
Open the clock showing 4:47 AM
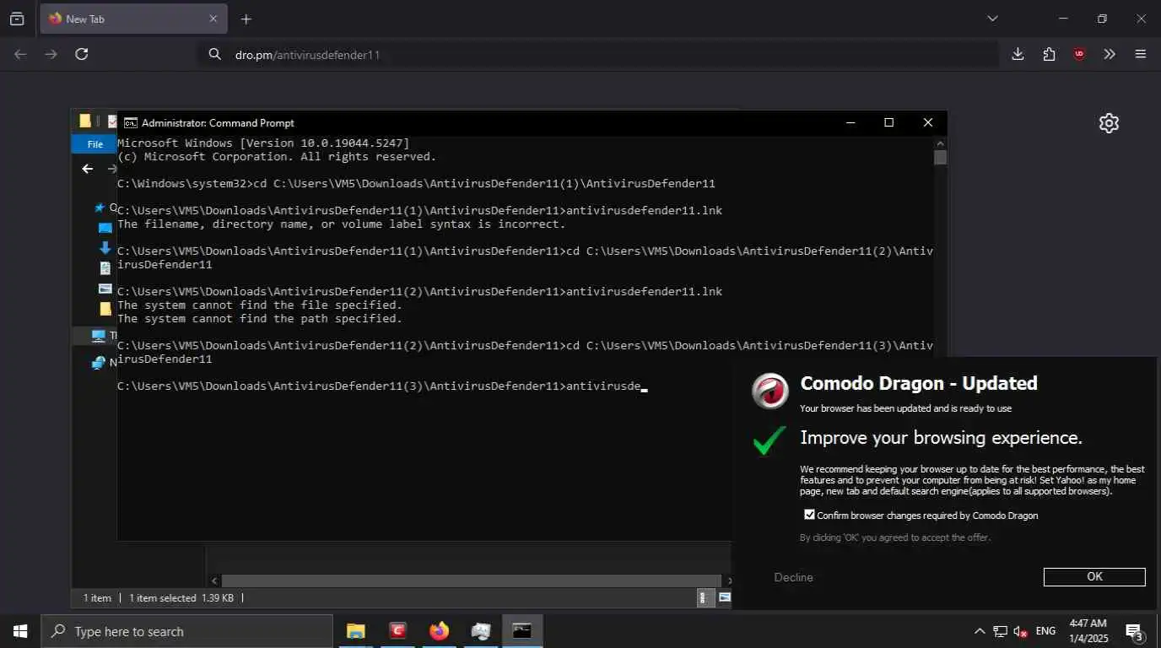(x=1088, y=631)
